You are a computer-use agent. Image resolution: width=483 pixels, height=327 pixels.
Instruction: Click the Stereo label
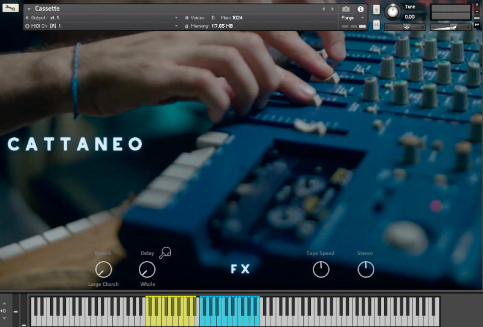coord(365,253)
